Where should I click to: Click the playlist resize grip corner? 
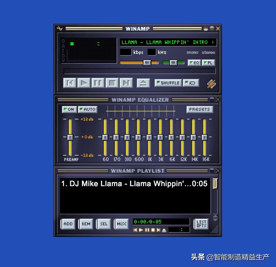[215, 230]
